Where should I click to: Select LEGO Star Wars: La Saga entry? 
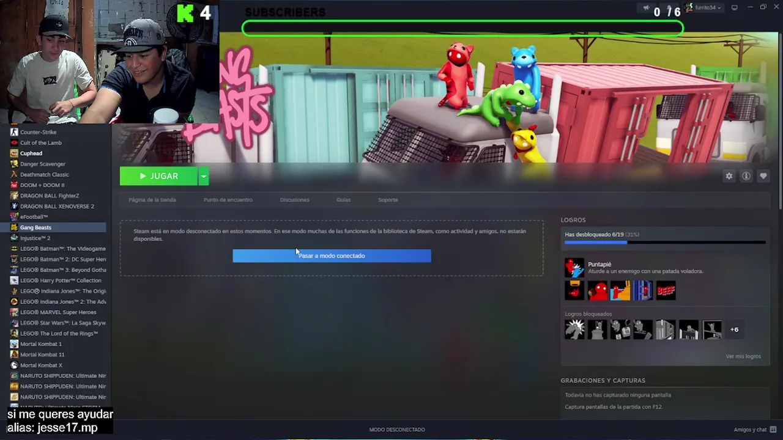58,323
